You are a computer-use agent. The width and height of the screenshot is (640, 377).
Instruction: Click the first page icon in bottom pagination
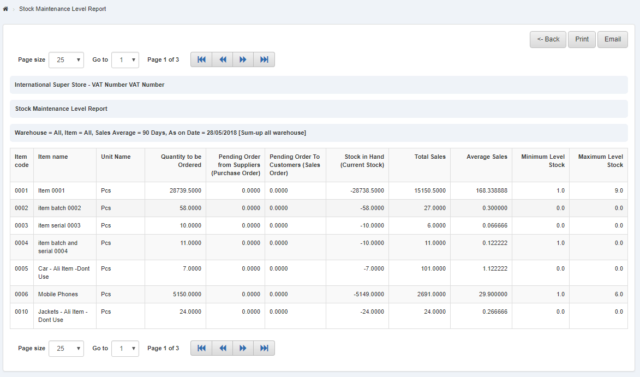tap(201, 348)
